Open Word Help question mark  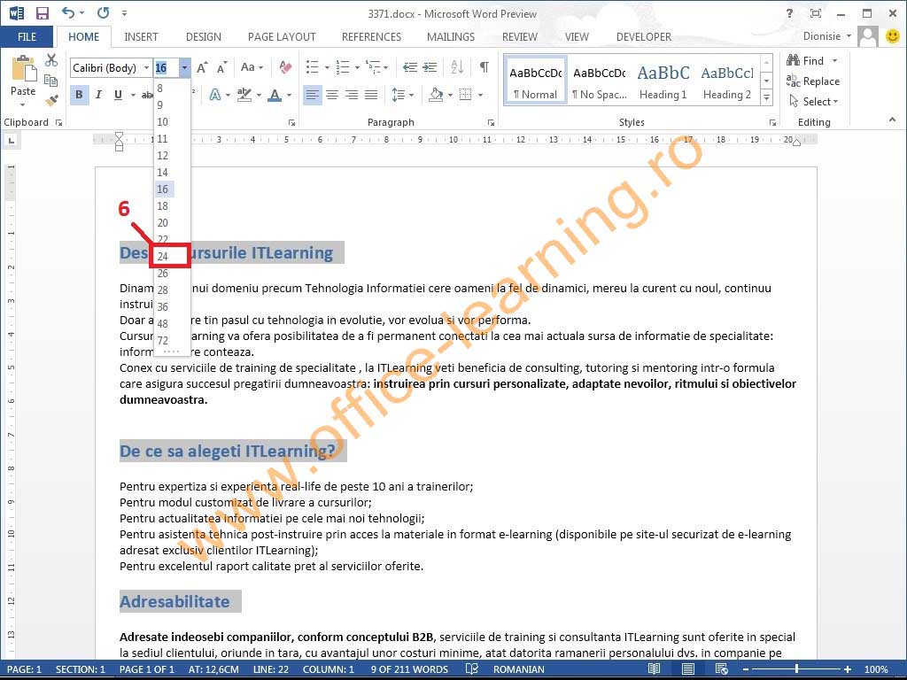pos(789,13)
